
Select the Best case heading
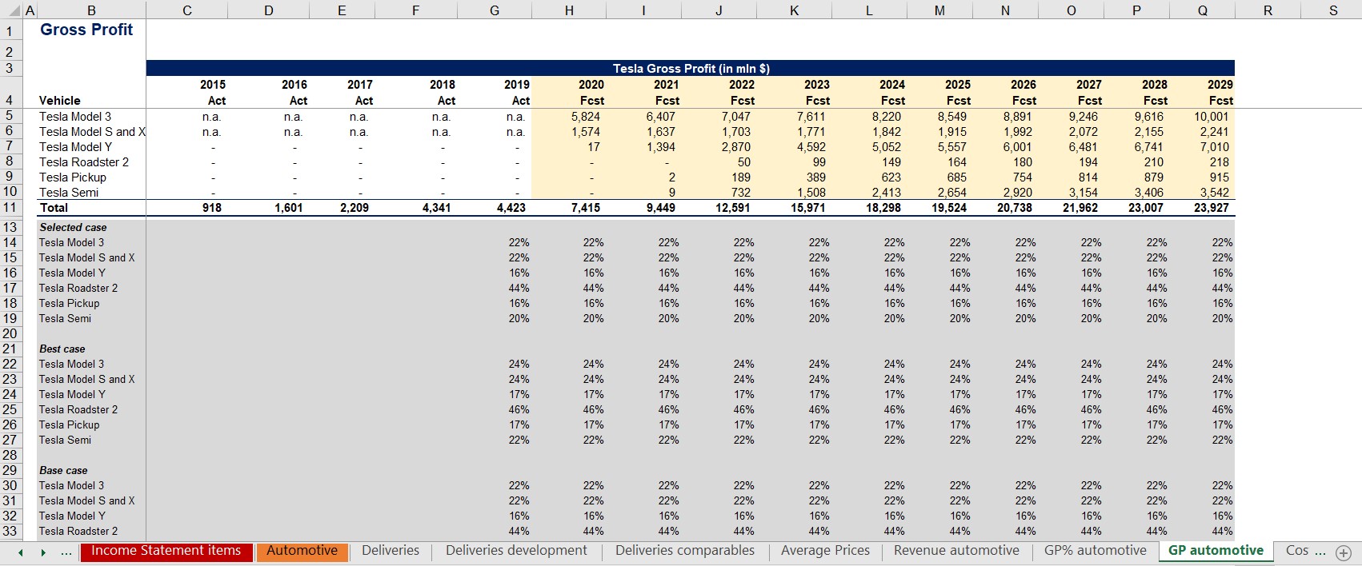[x=62, y=349]
